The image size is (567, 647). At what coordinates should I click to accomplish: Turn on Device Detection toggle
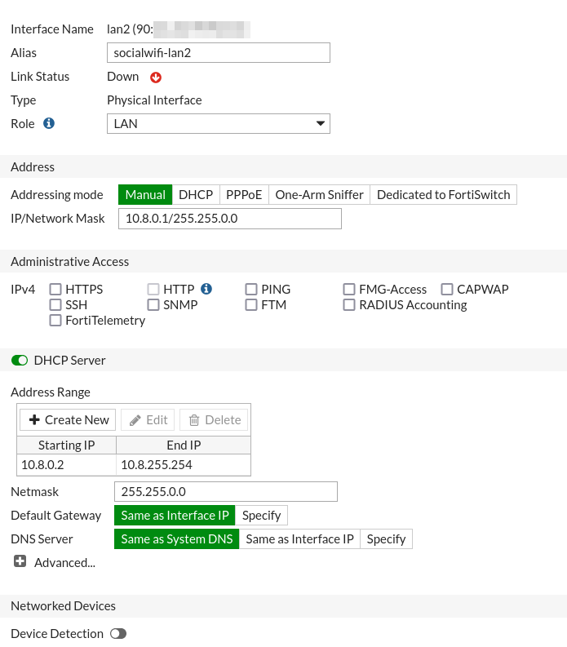118,634
